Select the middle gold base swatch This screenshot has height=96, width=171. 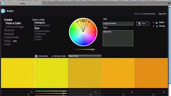point(84,73)
